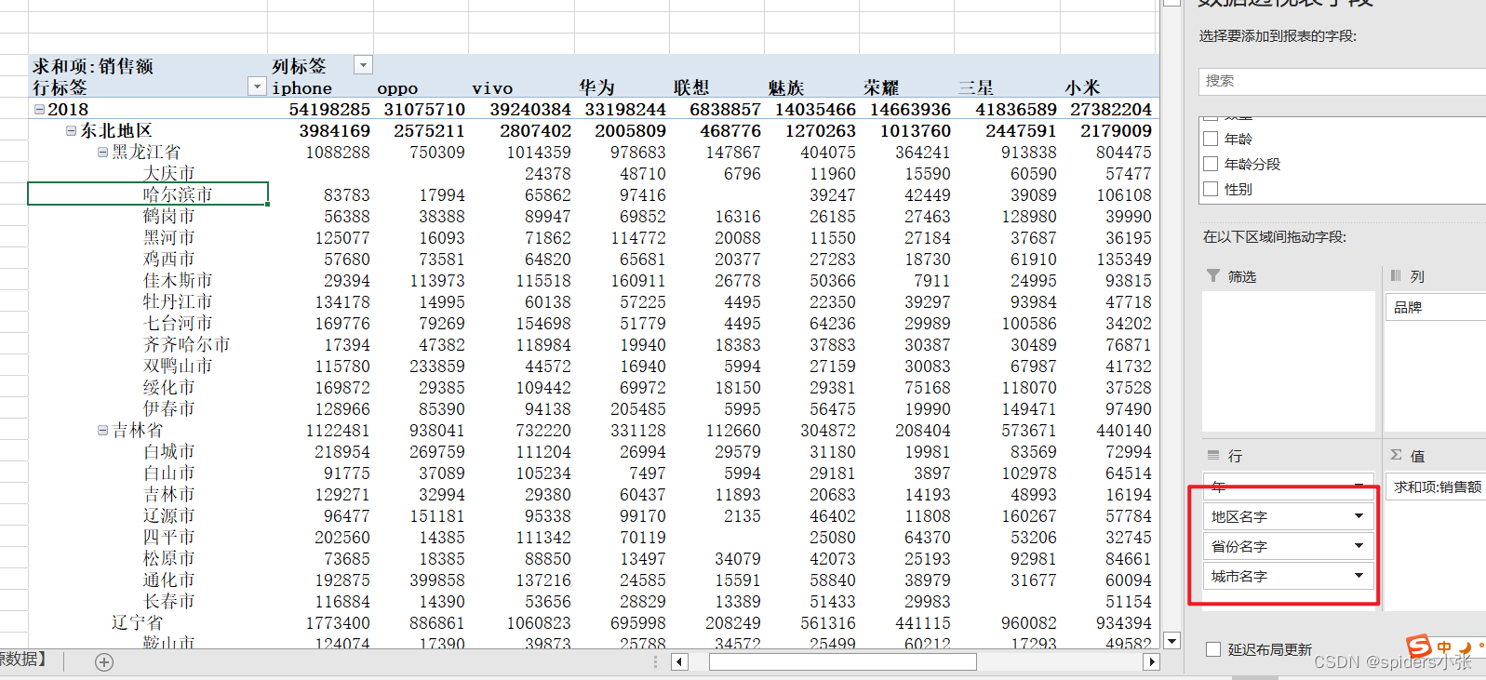
Task: Select the 七台河市 row label
Action: (x=178, y=323)
